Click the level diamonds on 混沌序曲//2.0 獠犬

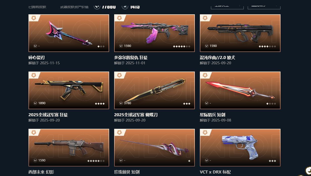pyautogui.click(x=267, y=46)
